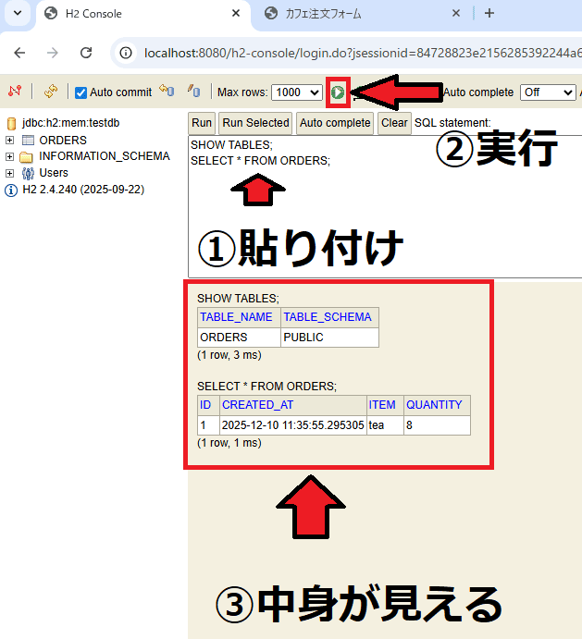
Task: Reload the page with the browser refresh icon
Action: pyautogui.click(x=86, y=53)
